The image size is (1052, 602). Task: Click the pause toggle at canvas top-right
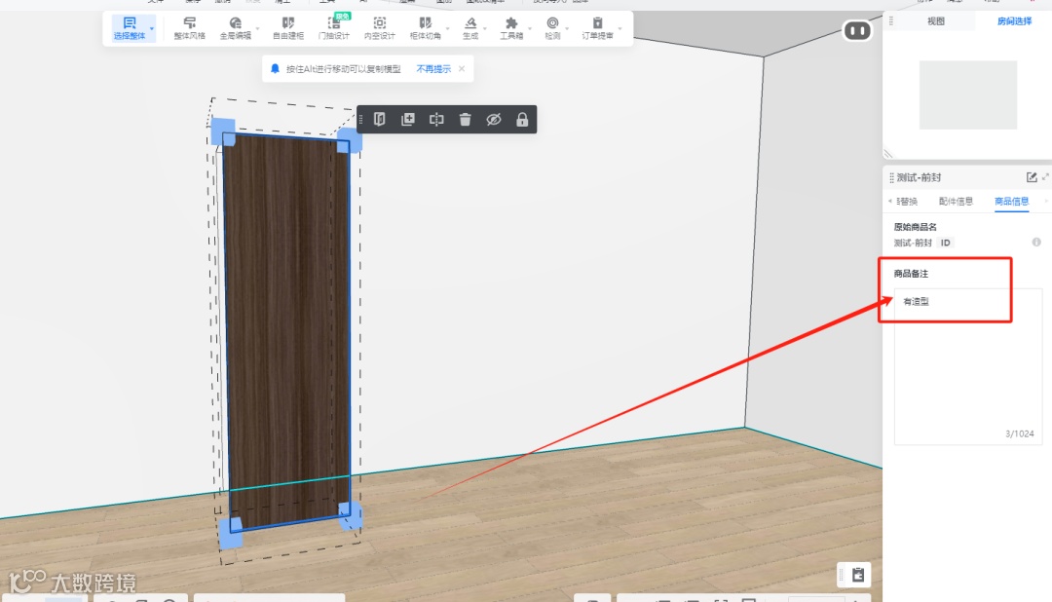(857, 31)
